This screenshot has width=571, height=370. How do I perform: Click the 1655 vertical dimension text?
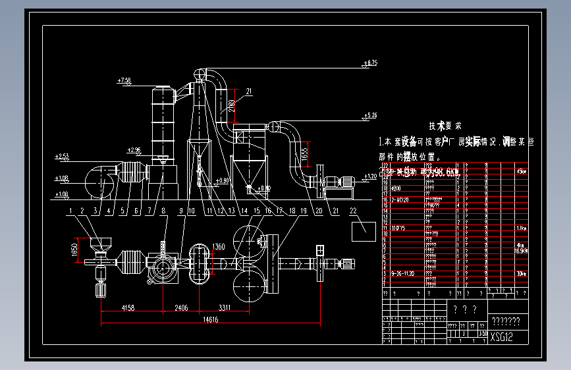(305, 154)
